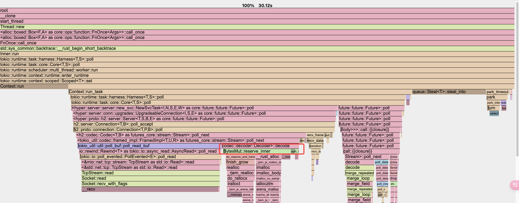This screenshot has height=203, width=519.
Task: Click the vertical scrollbar on right edge
Action: tap(517, 81)
